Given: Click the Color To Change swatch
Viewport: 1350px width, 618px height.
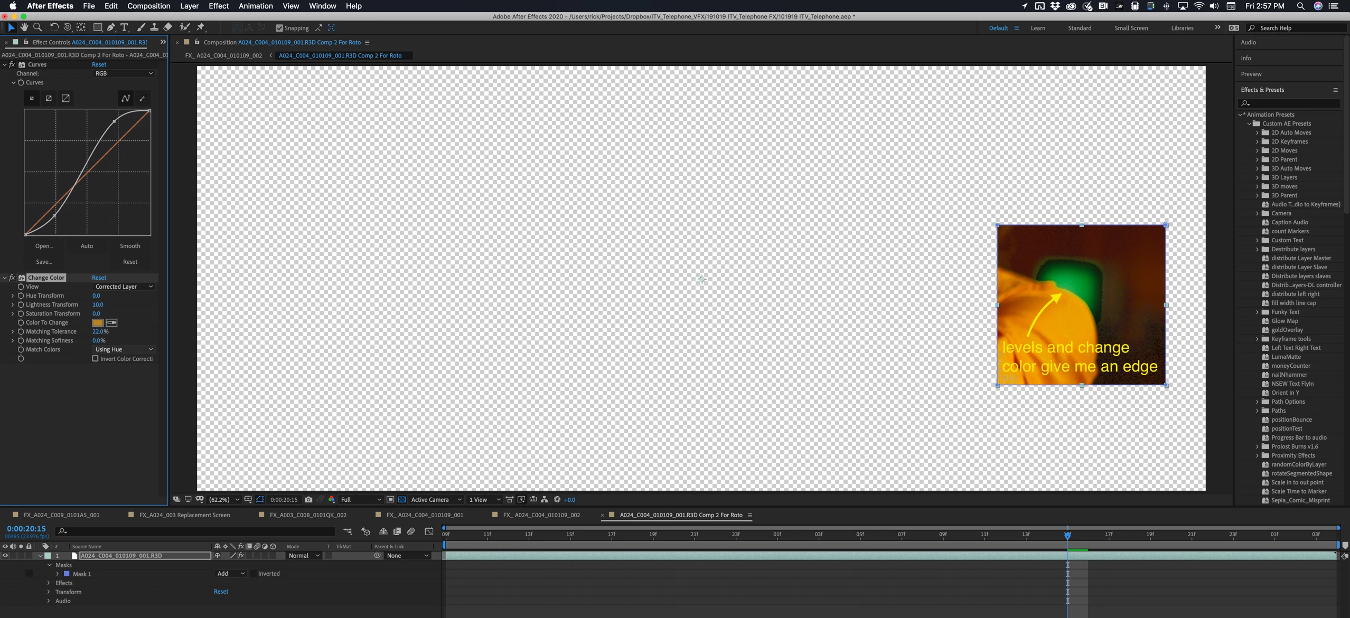Looking at the screenshot, I should (98, 322).
